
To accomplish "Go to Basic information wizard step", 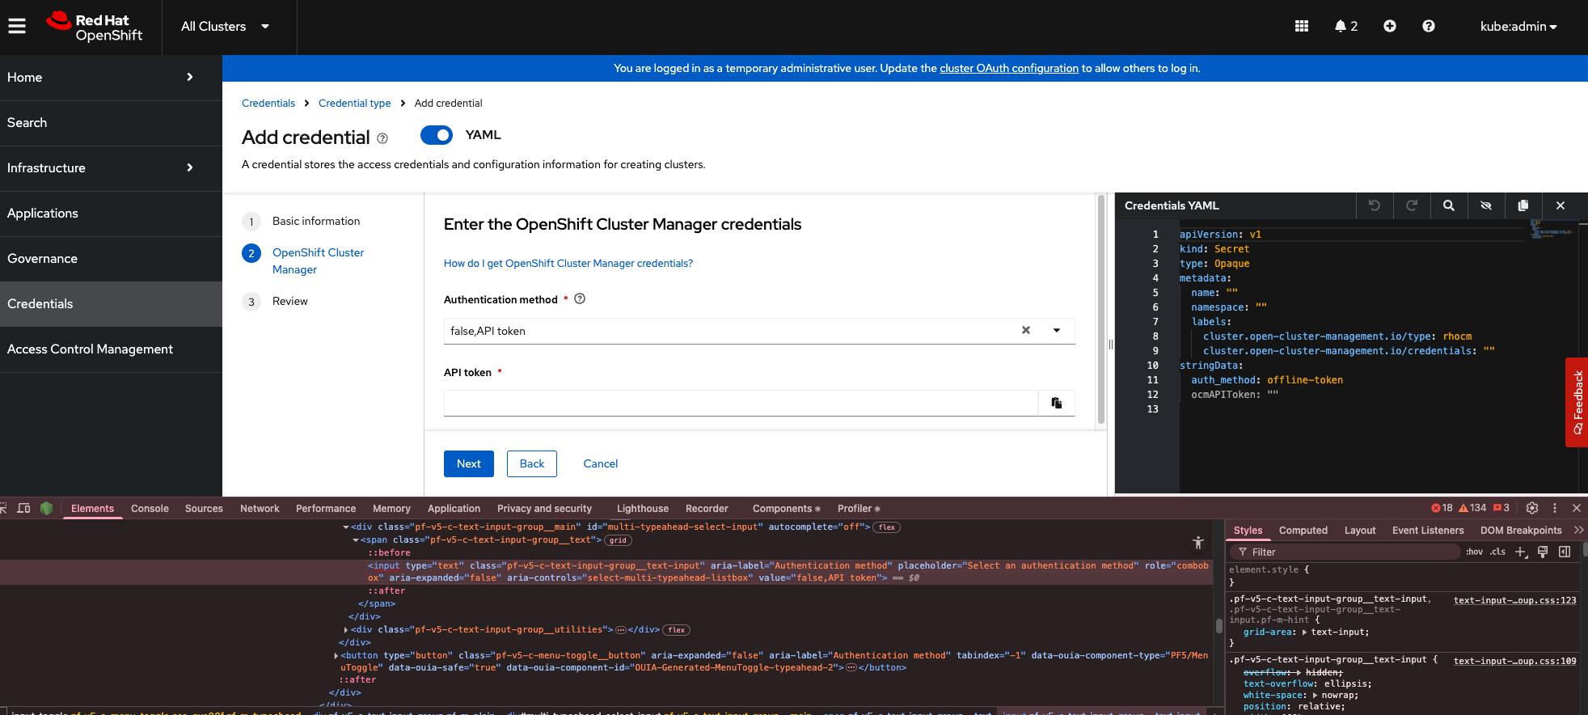I will (x=316, y=222).
